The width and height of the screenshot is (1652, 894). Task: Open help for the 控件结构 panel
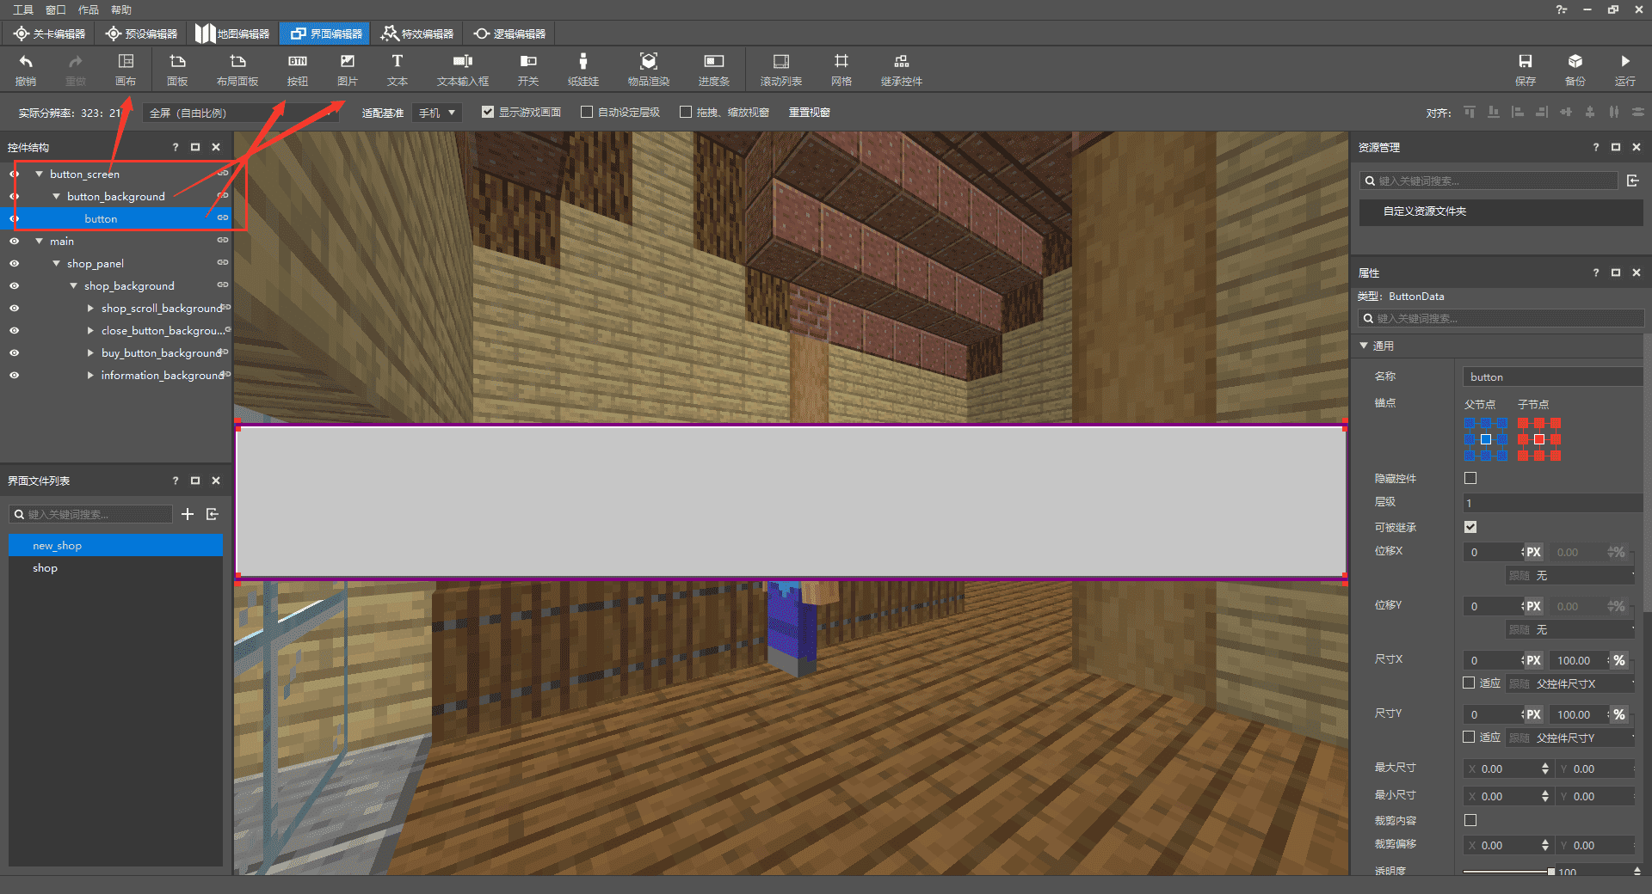[x=176, y=147]
